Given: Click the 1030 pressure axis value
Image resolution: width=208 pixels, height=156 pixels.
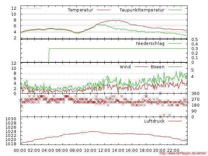Looking at the screenshot, I should coord(11,119).
